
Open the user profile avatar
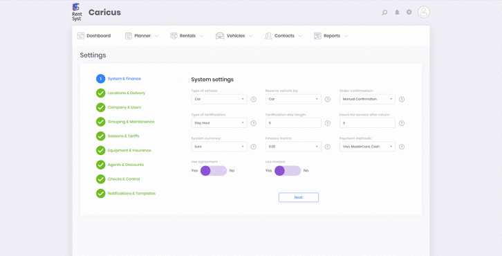(x=424, y=12)
